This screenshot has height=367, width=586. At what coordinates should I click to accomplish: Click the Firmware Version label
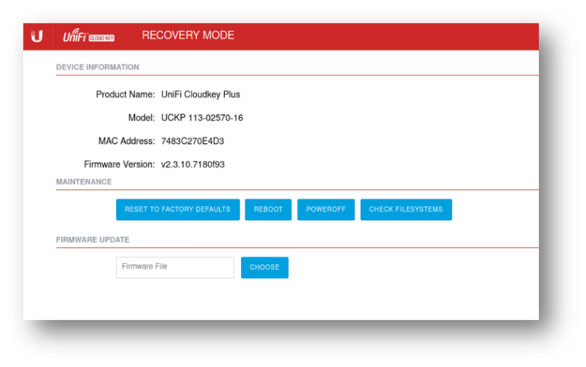coord(119,164)
